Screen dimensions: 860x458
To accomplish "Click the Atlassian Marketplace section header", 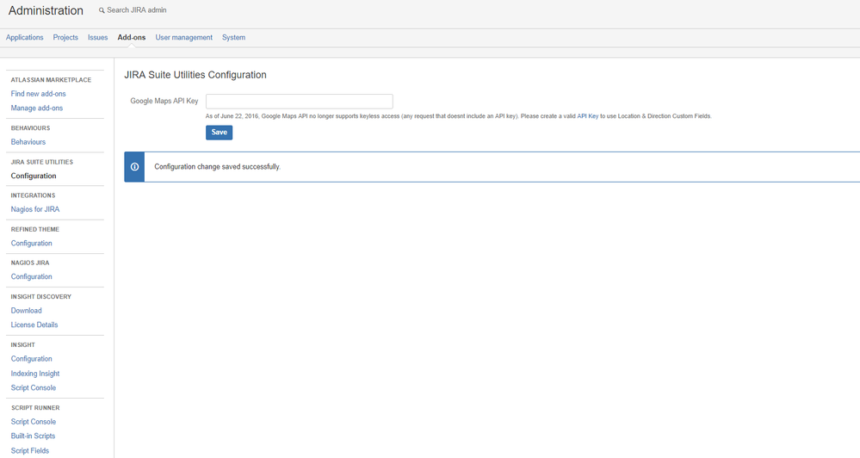I will click(51, 79).
